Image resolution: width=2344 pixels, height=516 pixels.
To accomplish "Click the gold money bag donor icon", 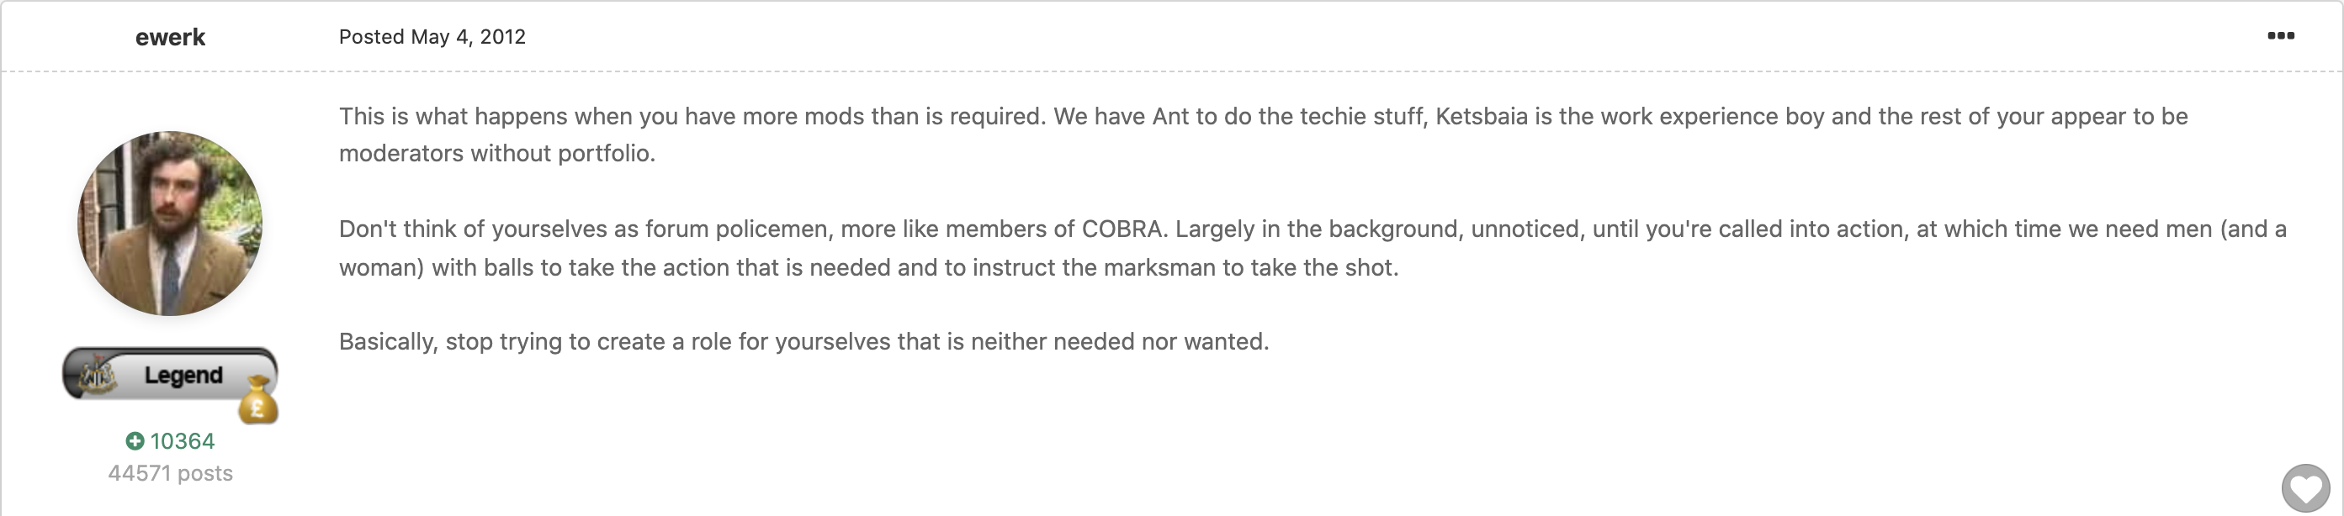I will 258,401.
